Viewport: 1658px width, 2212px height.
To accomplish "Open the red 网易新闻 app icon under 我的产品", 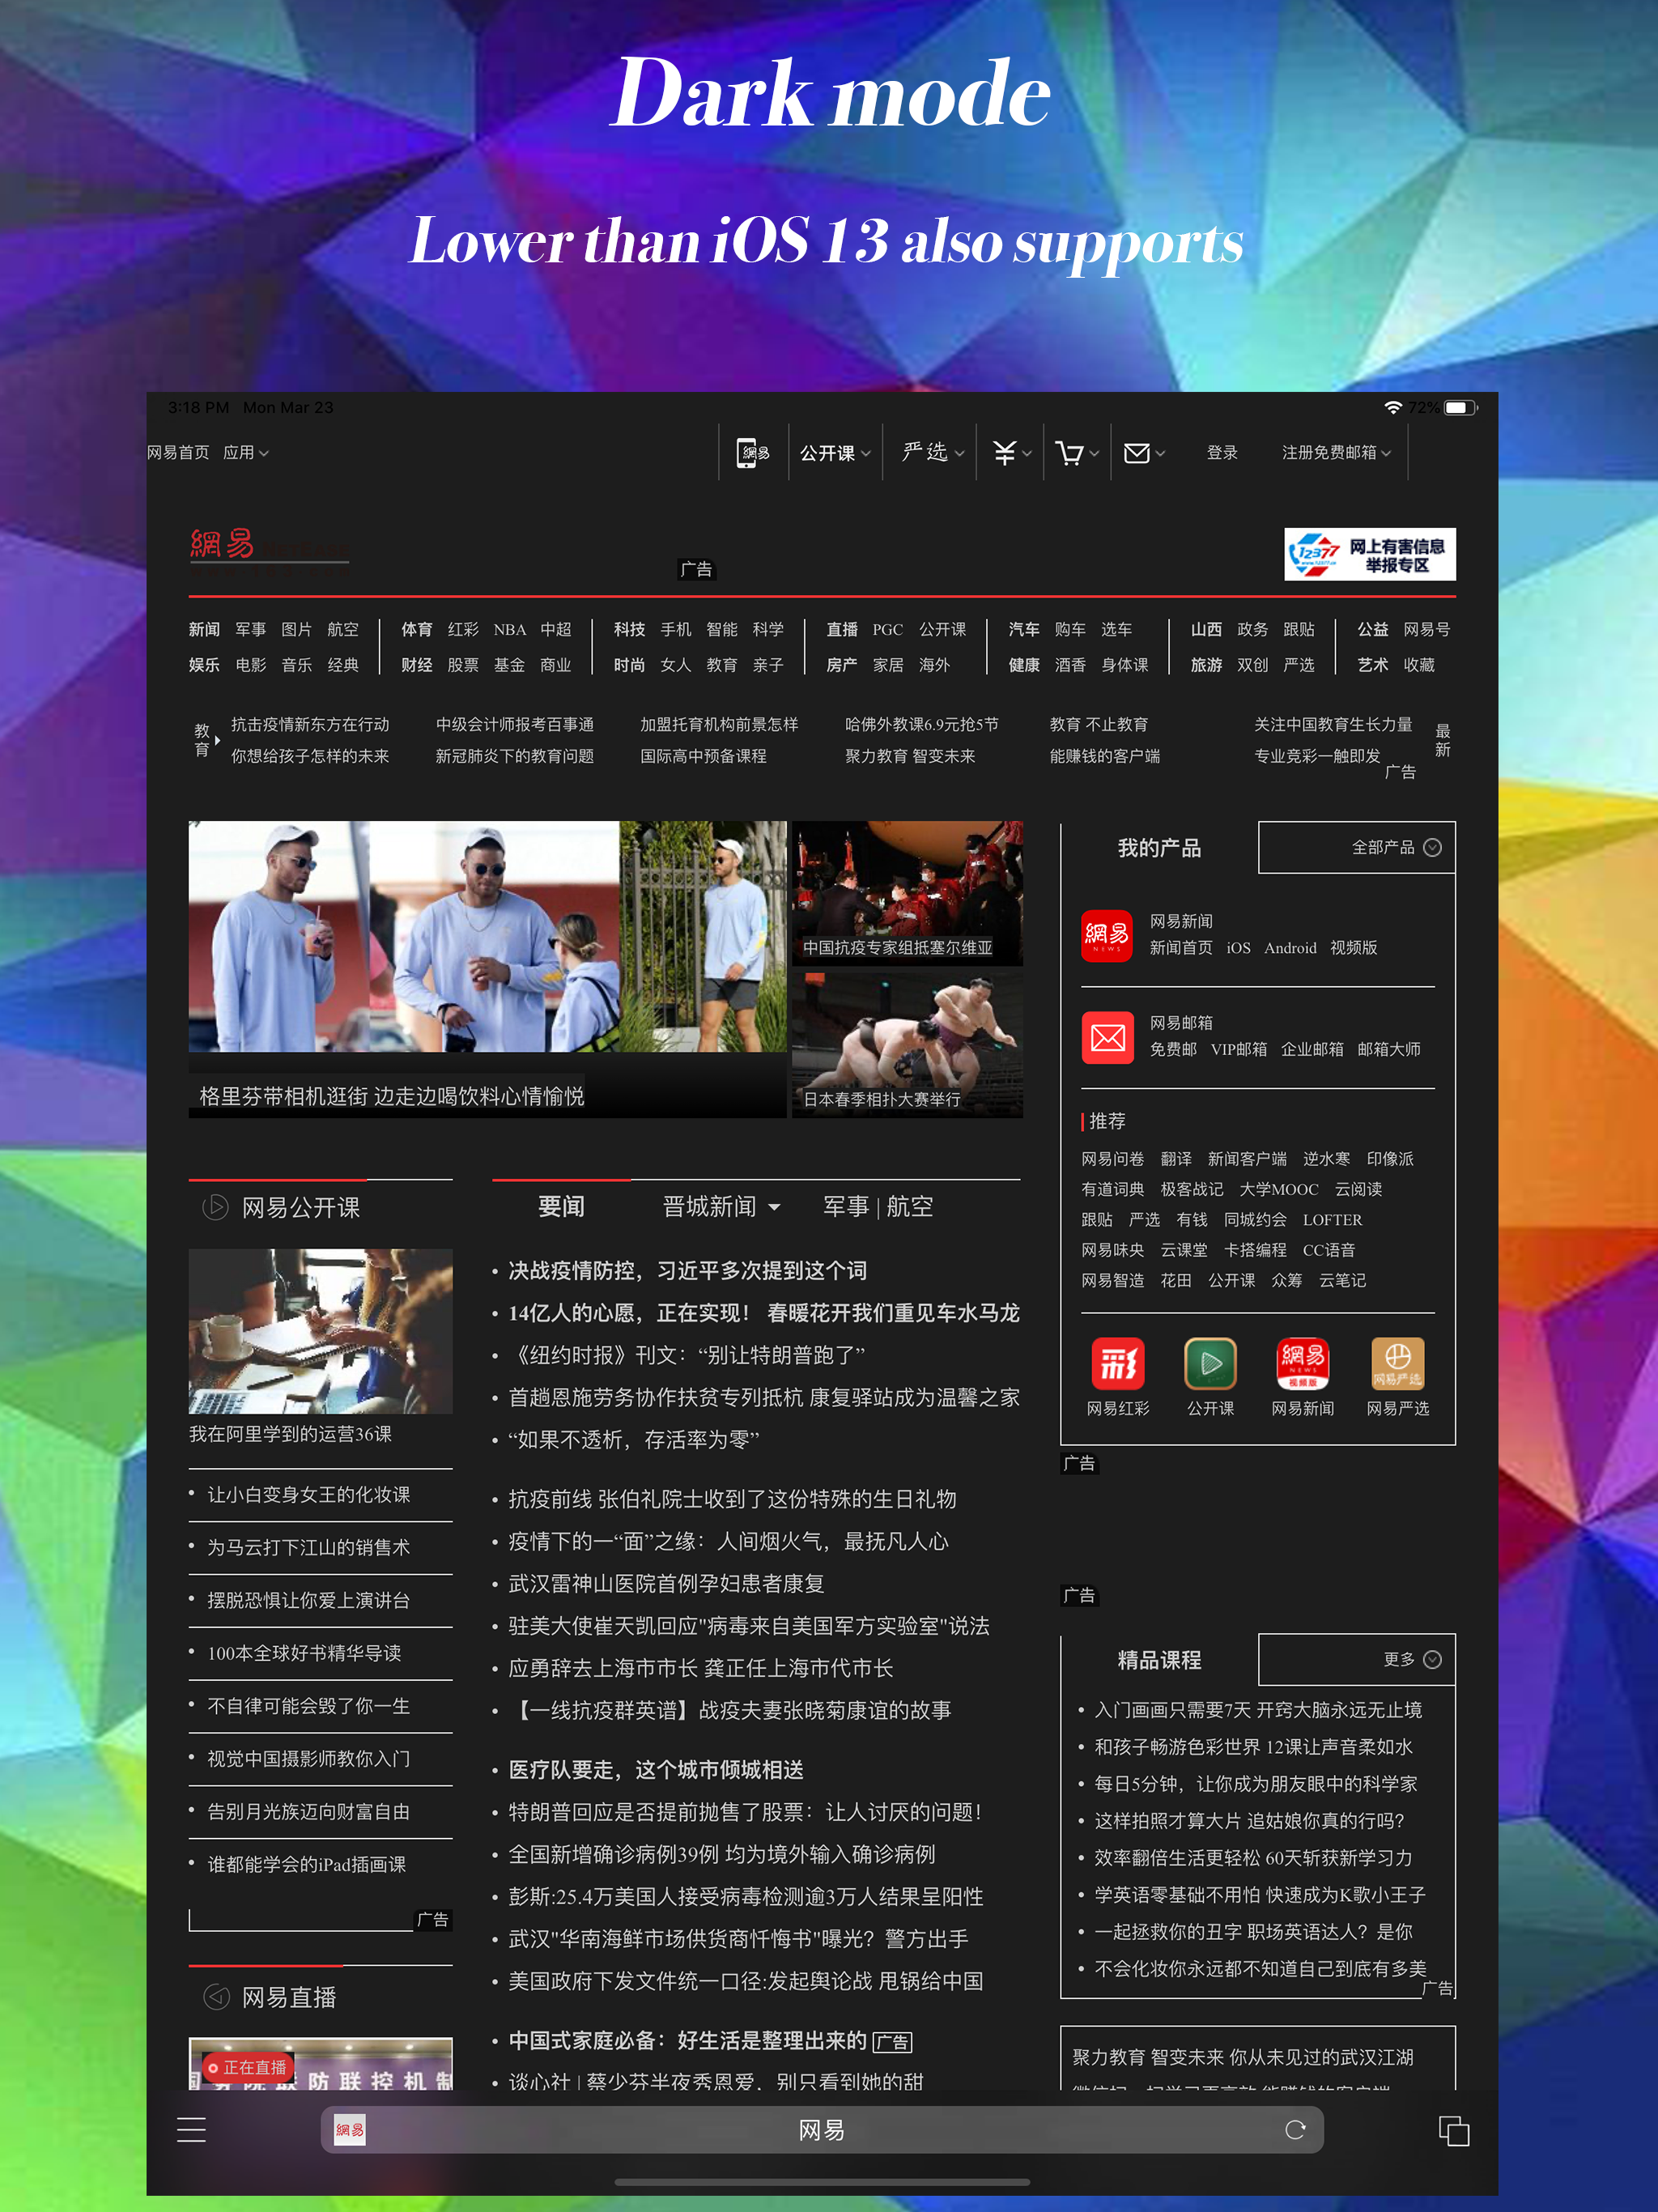I will [1107, 936].
